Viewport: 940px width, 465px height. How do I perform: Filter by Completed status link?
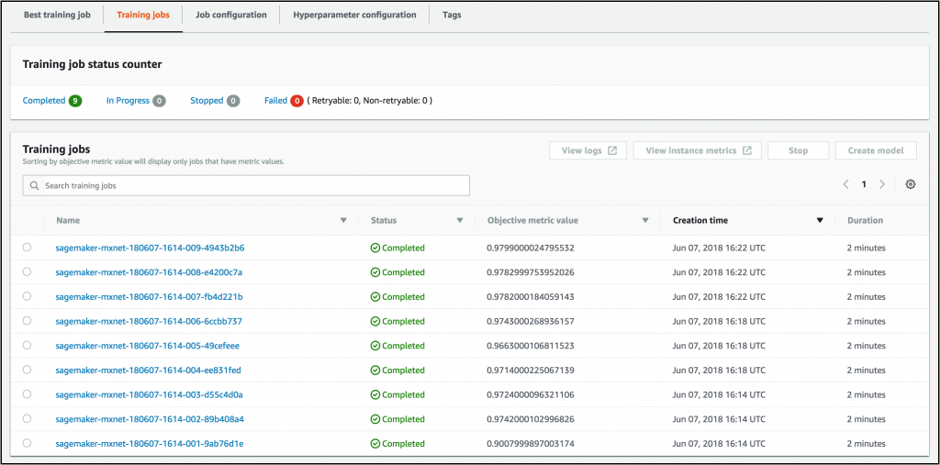[44, 101]
